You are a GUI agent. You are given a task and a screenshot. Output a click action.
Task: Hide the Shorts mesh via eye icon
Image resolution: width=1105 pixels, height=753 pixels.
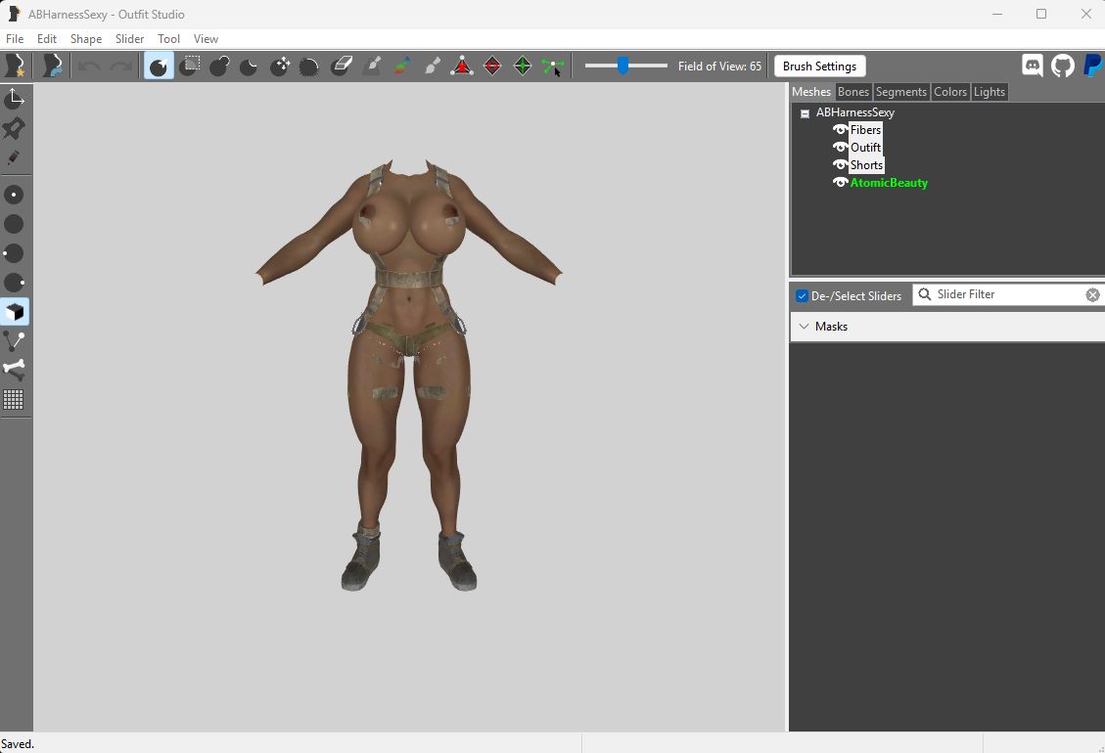(x=840, y=165)
